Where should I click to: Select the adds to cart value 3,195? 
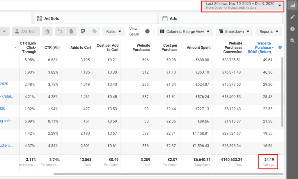(x=85, y=60)
